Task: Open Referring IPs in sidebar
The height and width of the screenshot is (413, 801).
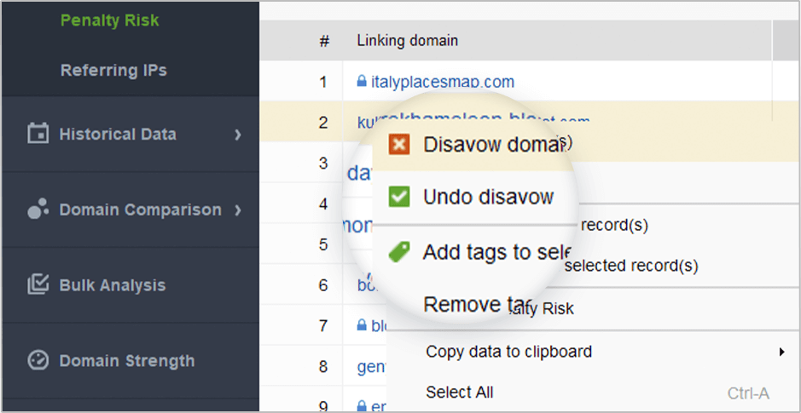Action: [x=113, y=70]
